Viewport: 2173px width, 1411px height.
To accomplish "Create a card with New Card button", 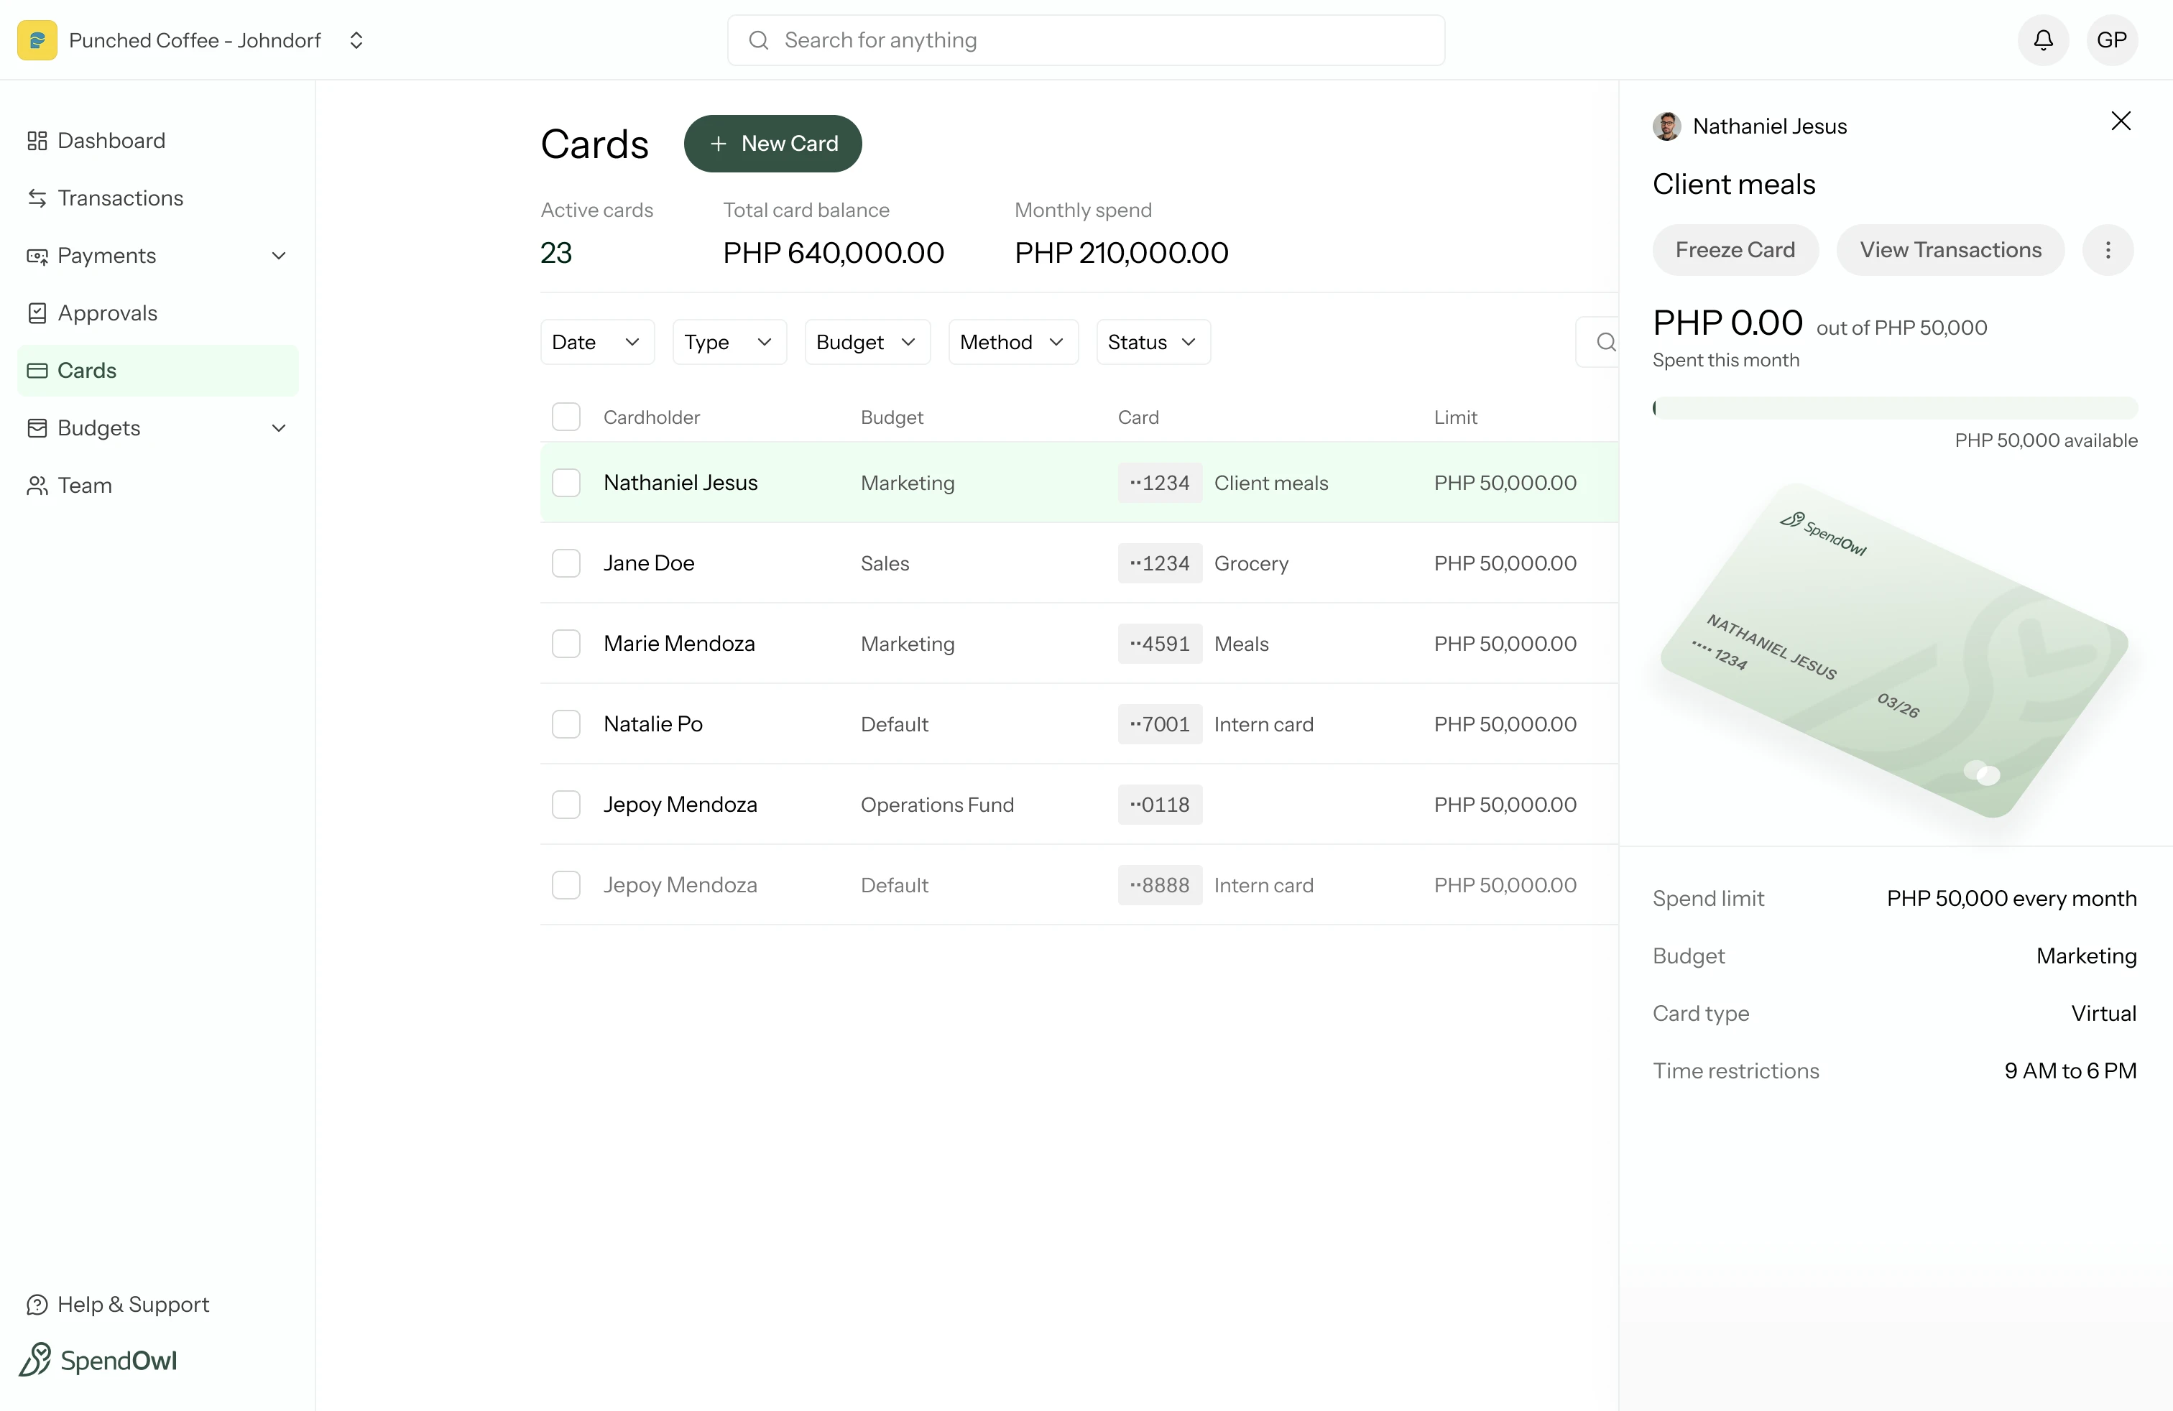I will point(772,143).
